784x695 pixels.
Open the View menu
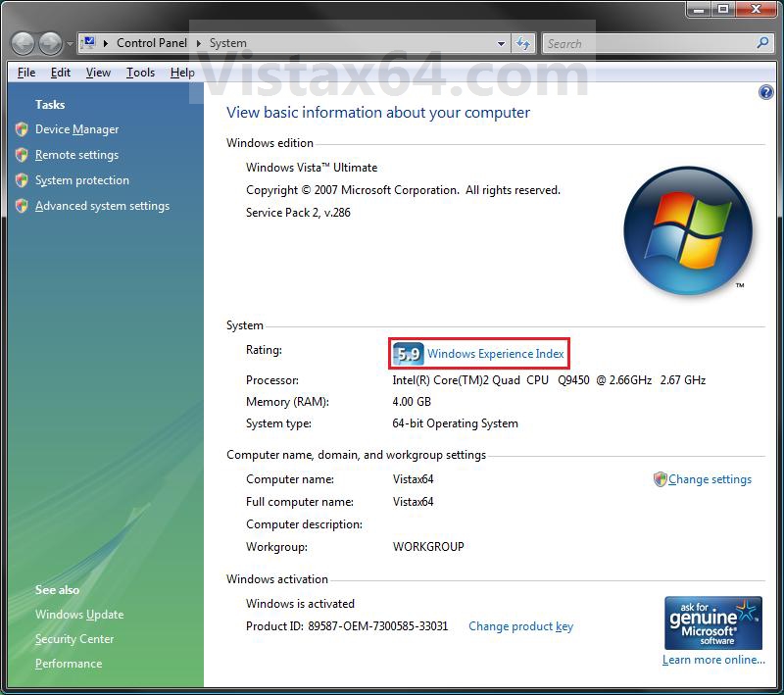99,73
